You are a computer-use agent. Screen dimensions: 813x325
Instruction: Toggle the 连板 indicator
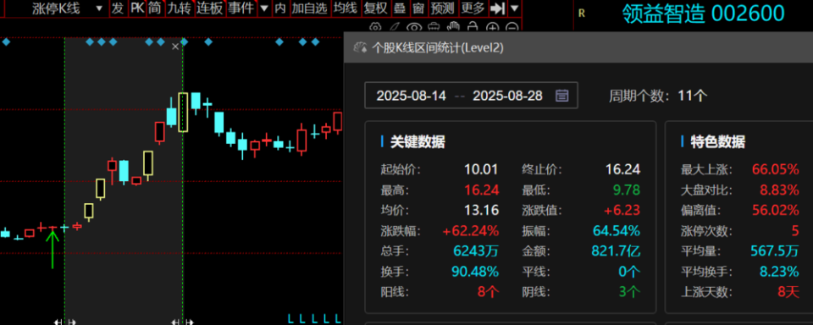coord(210,8)
